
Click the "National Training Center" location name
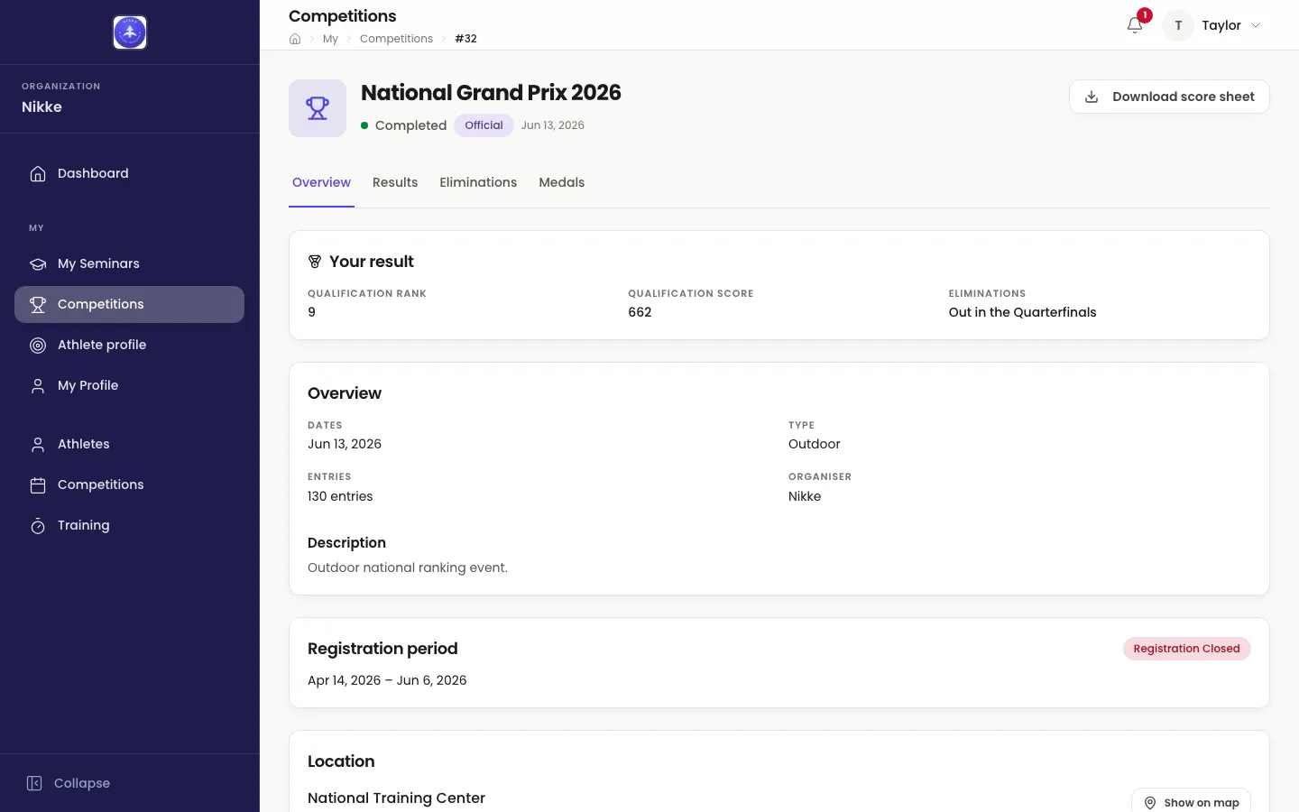396,798
